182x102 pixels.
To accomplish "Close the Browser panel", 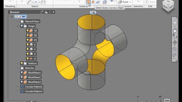I will (53, 12).
